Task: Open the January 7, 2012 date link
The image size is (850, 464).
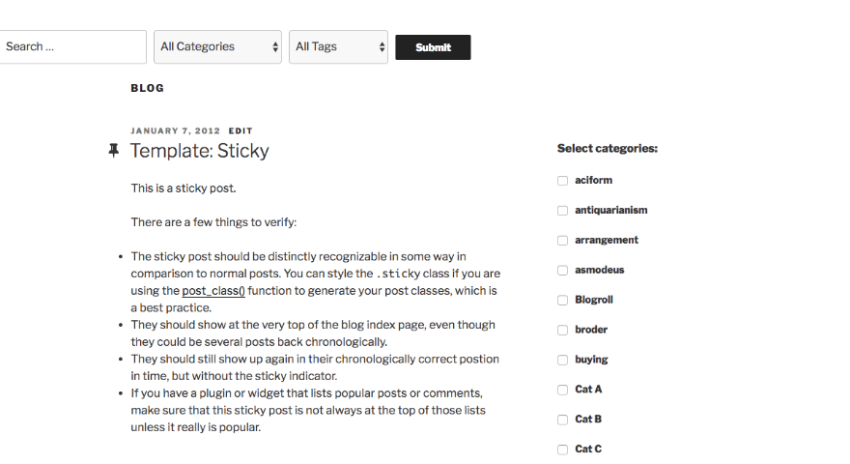Action: click(x=175, y=130)
